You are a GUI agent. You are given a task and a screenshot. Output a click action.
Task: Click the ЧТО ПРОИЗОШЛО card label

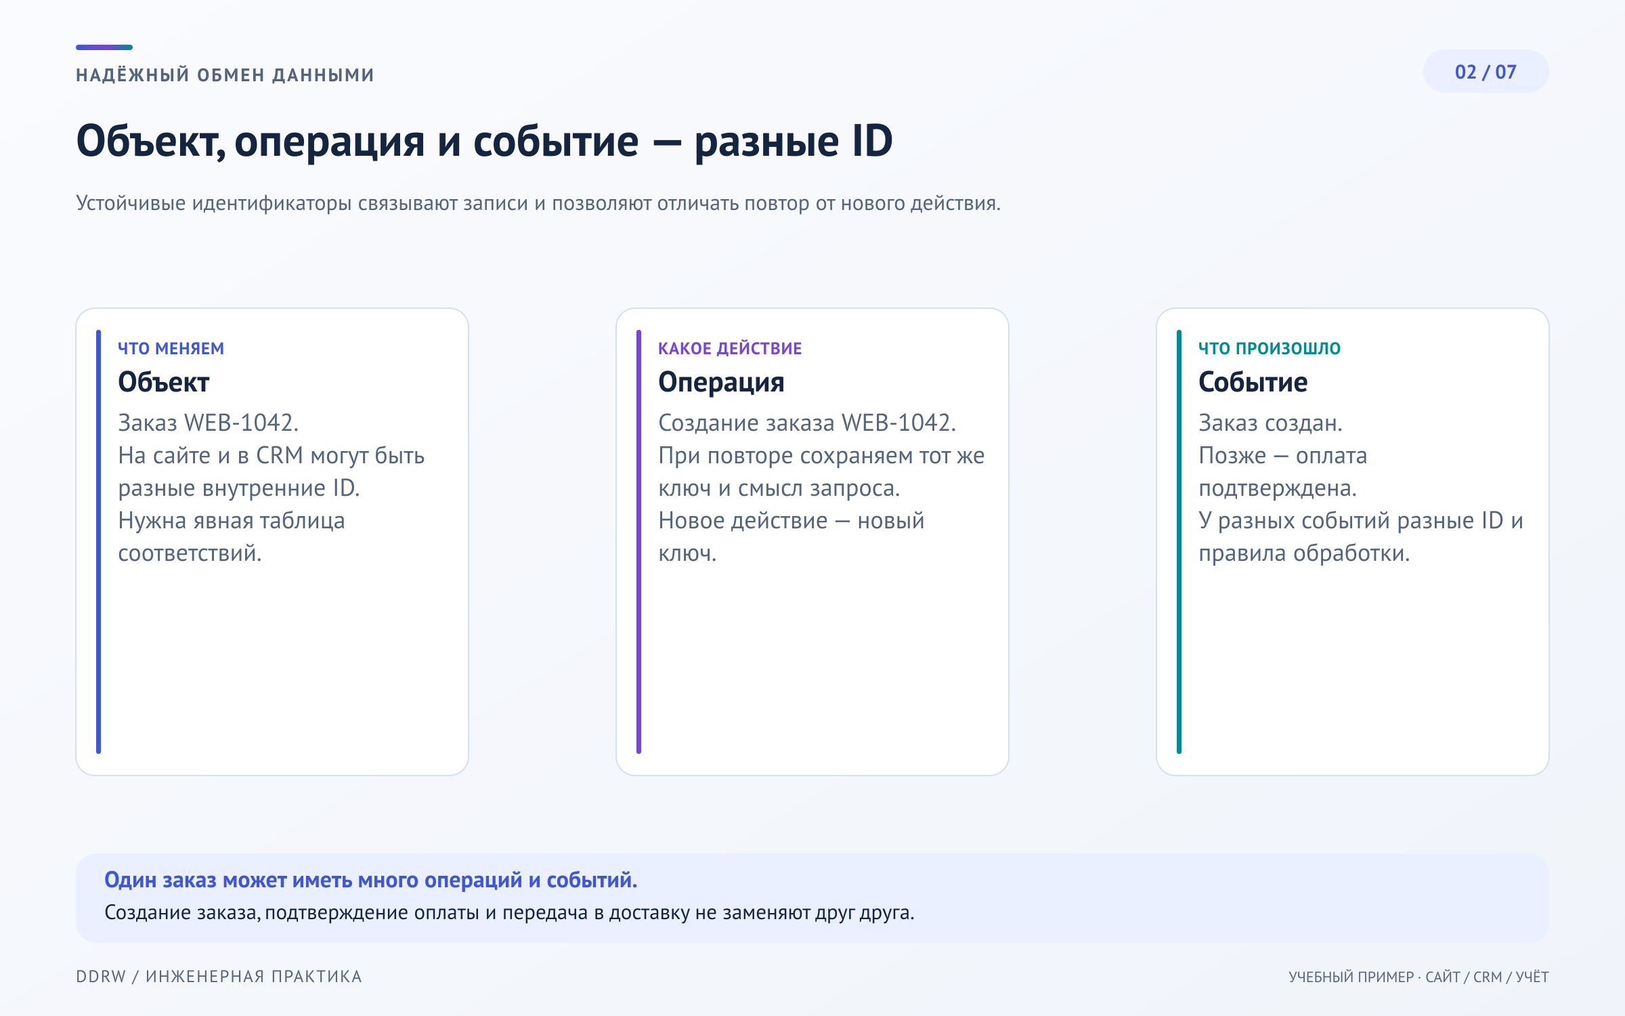pos(1270,348)
